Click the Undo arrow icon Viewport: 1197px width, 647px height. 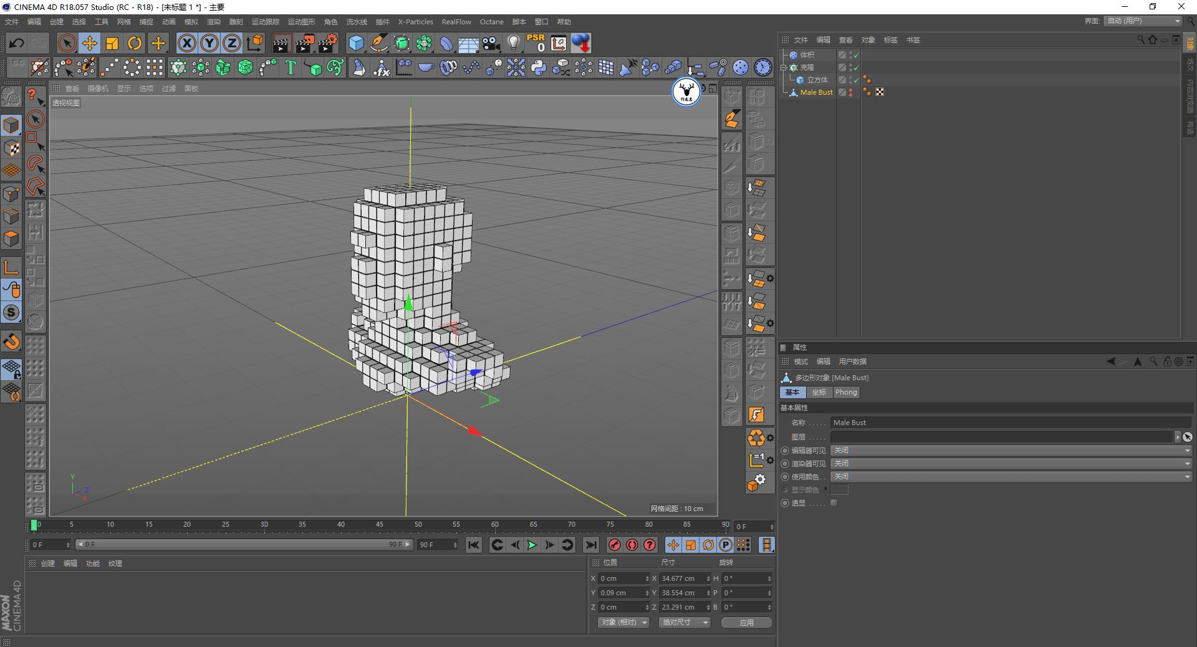(x=17, y=43)
